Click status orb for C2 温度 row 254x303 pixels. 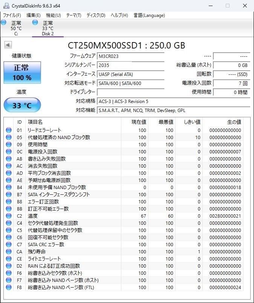pos(9,216)
